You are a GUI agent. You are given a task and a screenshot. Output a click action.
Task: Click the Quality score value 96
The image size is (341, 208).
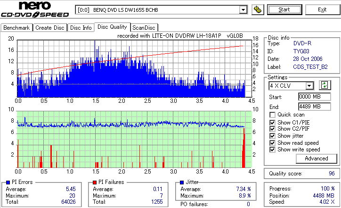[332, 174]
